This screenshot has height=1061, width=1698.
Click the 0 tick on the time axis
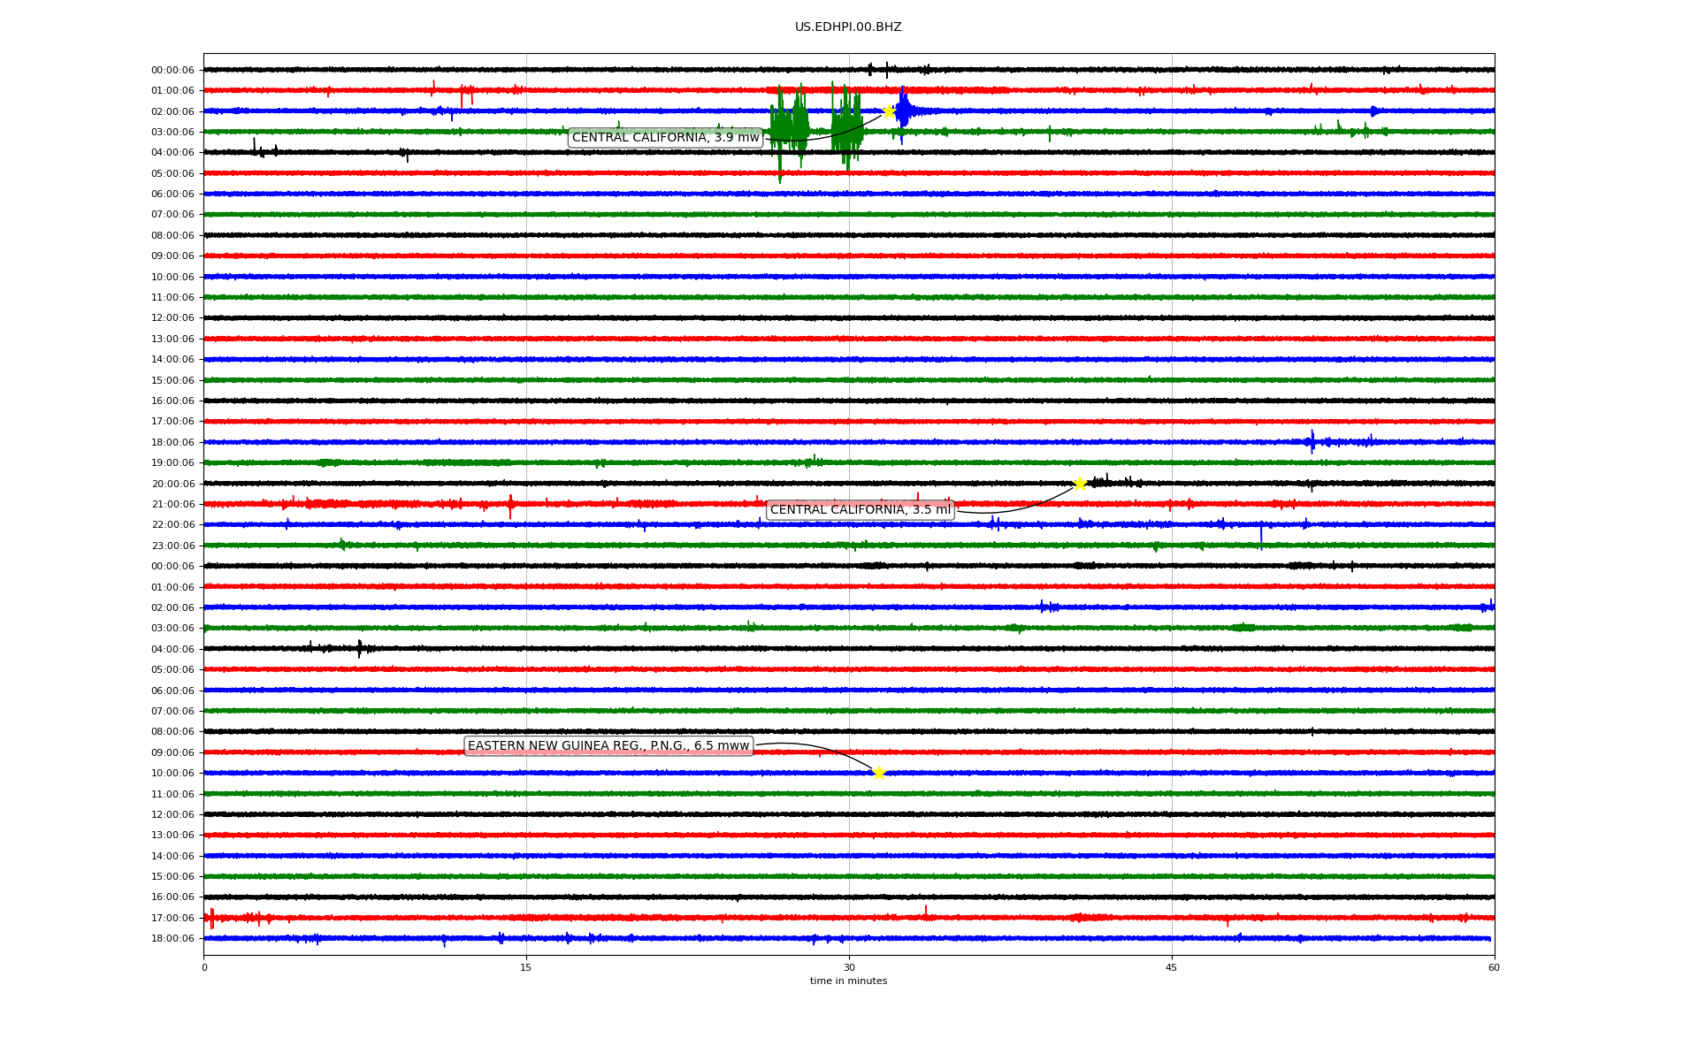pyautogui.click(x=204, y=967)
